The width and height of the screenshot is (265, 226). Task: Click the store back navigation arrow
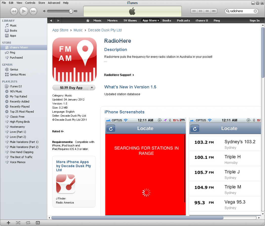pos(51,20)
